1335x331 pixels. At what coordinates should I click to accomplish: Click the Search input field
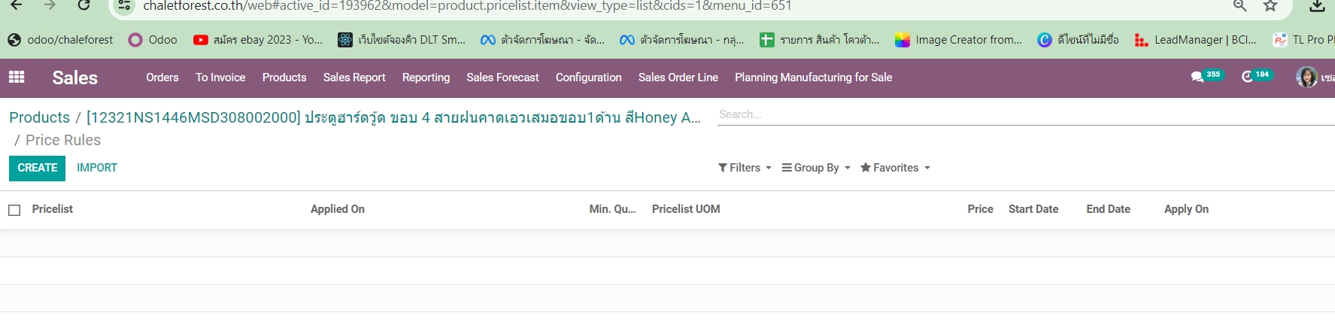click(1023, 114)
